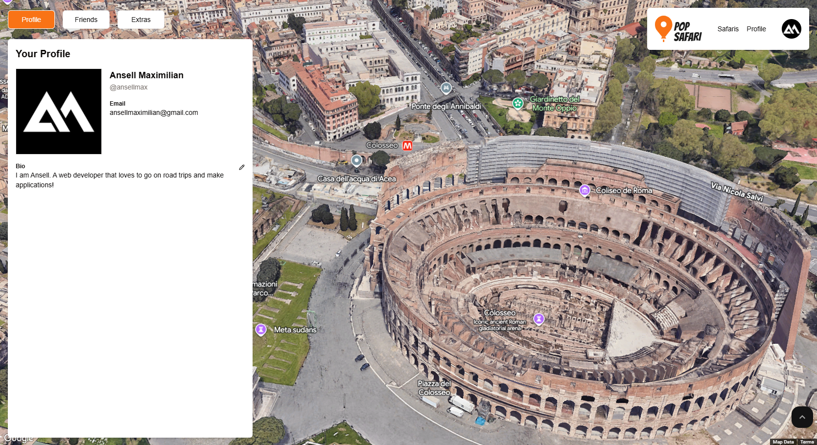The width and height of the screenshot is (817, 445).
Task: Open the Google Maps Terms link
Action: (807, 442)
